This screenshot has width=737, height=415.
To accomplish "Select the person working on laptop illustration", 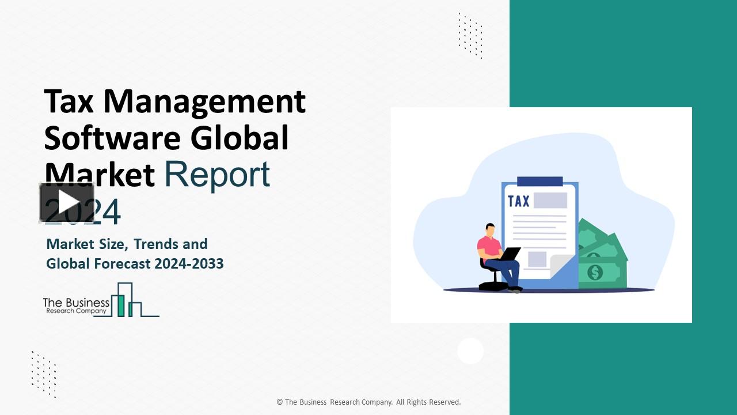I will [x=492, y=248].
